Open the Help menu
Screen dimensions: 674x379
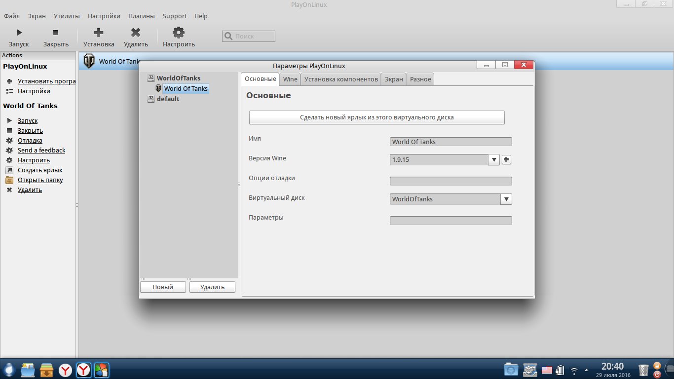(201, 16)
